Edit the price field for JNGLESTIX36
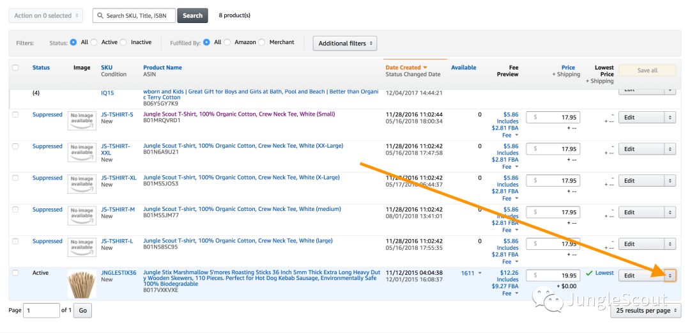The height and width of the screenshot is (333, 690). (553, 275)
